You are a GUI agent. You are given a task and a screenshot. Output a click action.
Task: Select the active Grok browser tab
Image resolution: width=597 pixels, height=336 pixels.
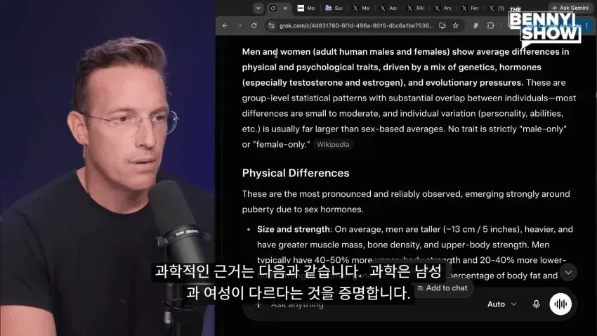[279, 8]
